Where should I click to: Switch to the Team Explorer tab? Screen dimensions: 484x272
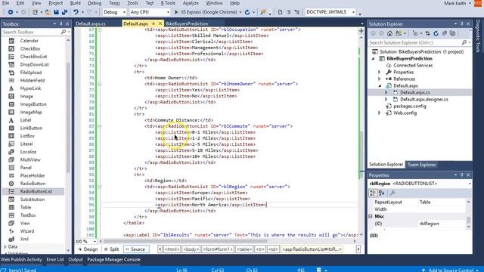click(x=421, y=165)
